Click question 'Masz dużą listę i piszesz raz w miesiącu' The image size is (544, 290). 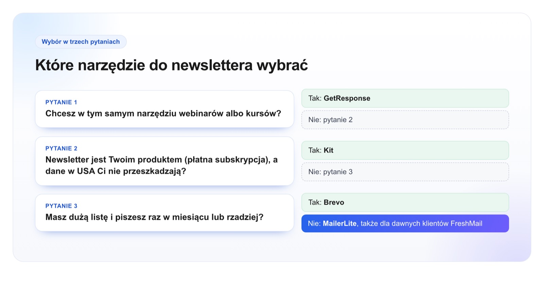[x=154, y=217]
